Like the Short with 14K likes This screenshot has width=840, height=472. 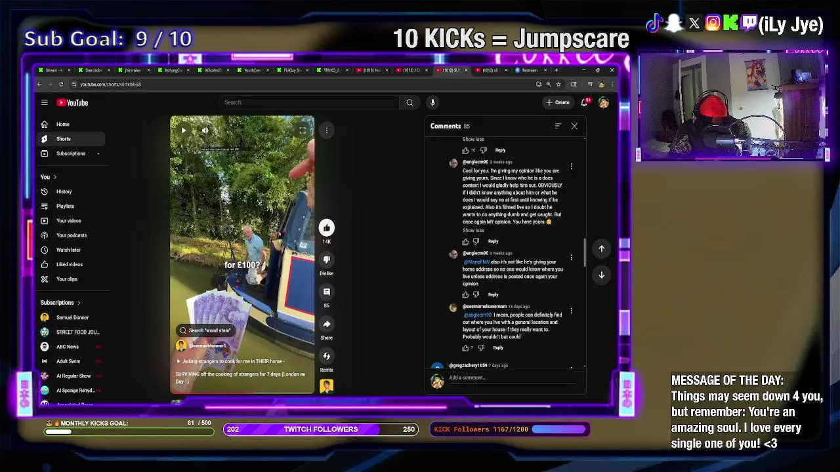pyautogui.click(x=326, y=227)
